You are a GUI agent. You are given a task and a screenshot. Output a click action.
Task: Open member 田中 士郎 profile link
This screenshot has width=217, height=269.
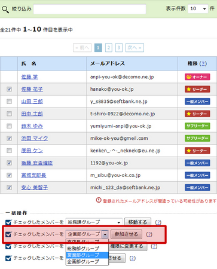click(32, 114)
